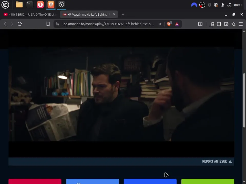Open the tab search toolbar icon
246x184 pixels.
(x=200, y=24)
